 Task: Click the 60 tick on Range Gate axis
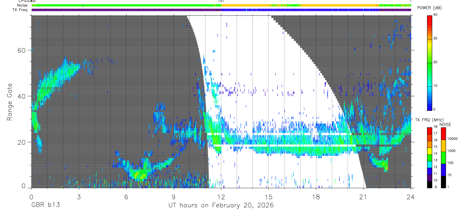22,50
